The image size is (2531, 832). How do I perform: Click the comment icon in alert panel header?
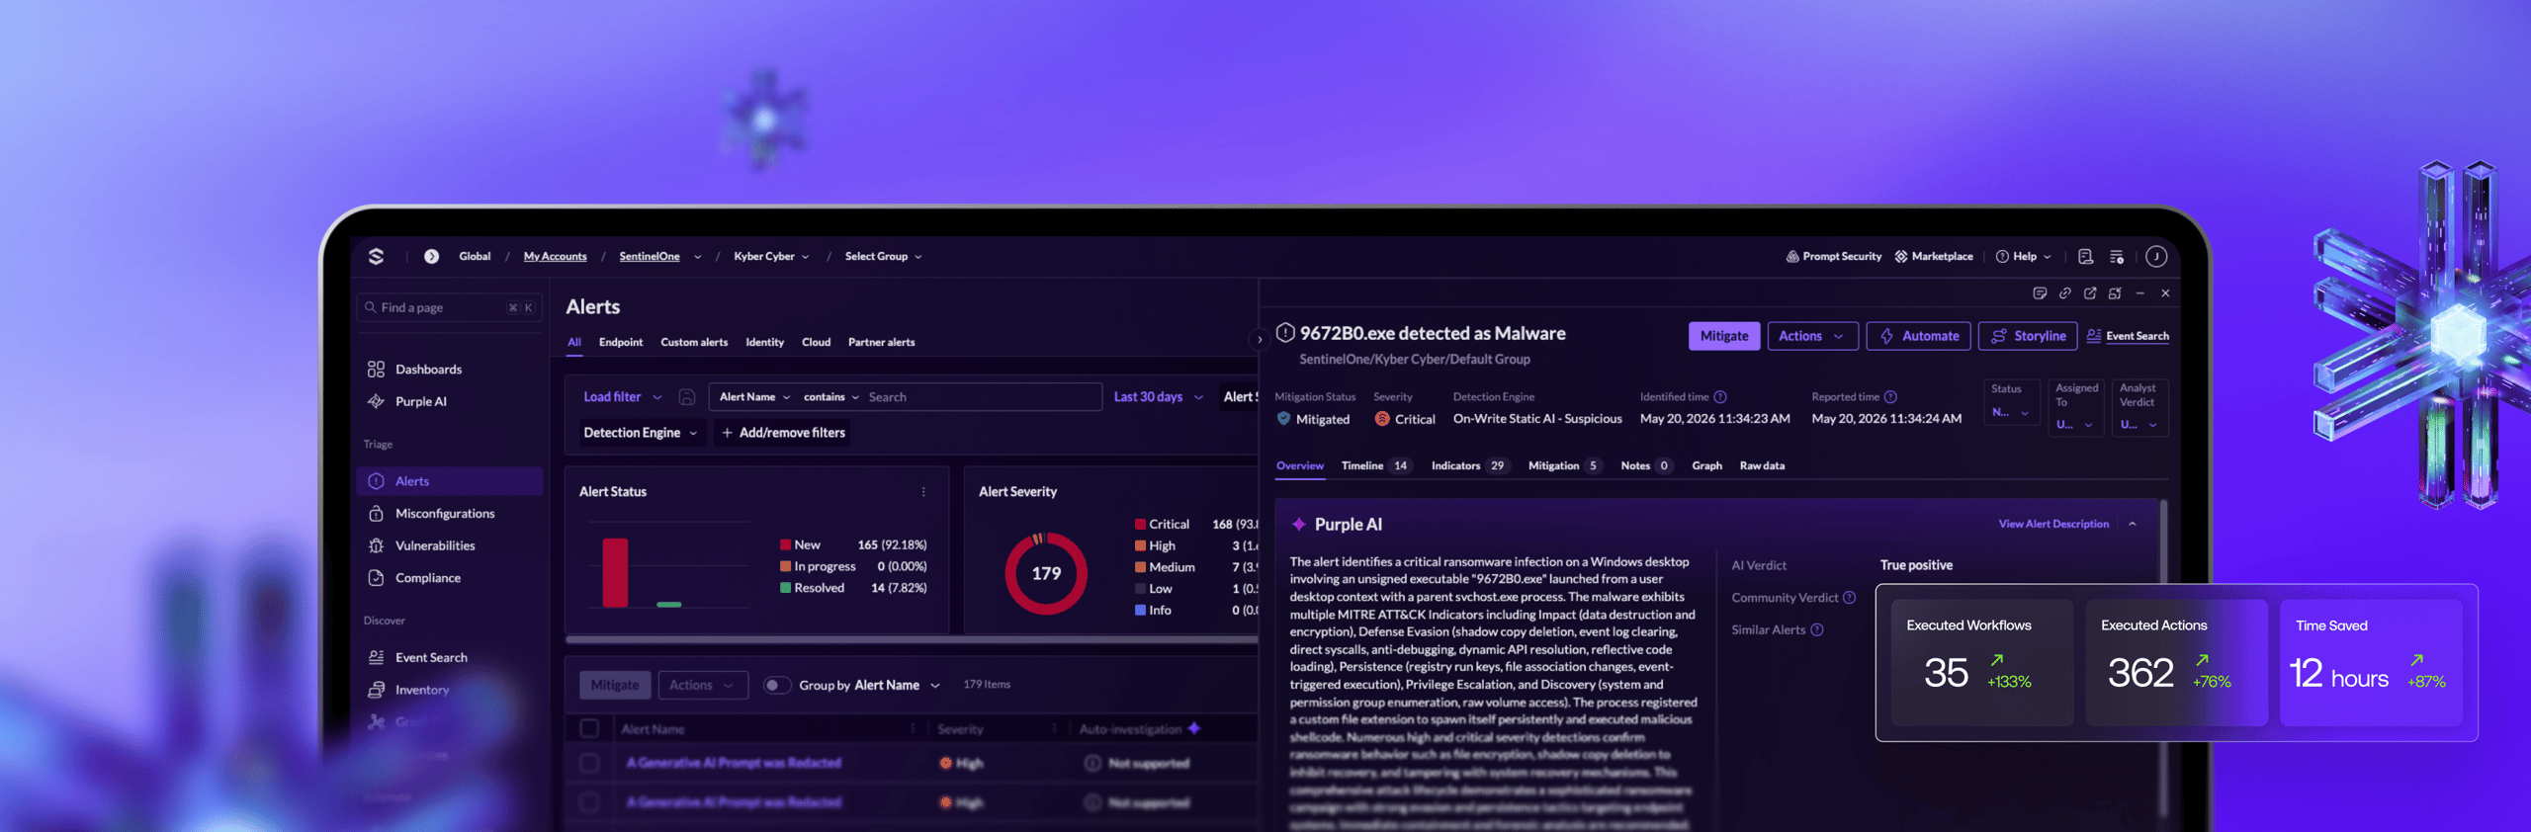(x=2039, y=293)
